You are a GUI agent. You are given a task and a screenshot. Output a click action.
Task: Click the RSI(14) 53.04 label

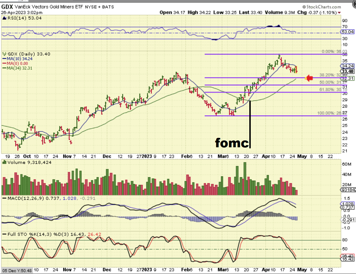pos(25,18)
